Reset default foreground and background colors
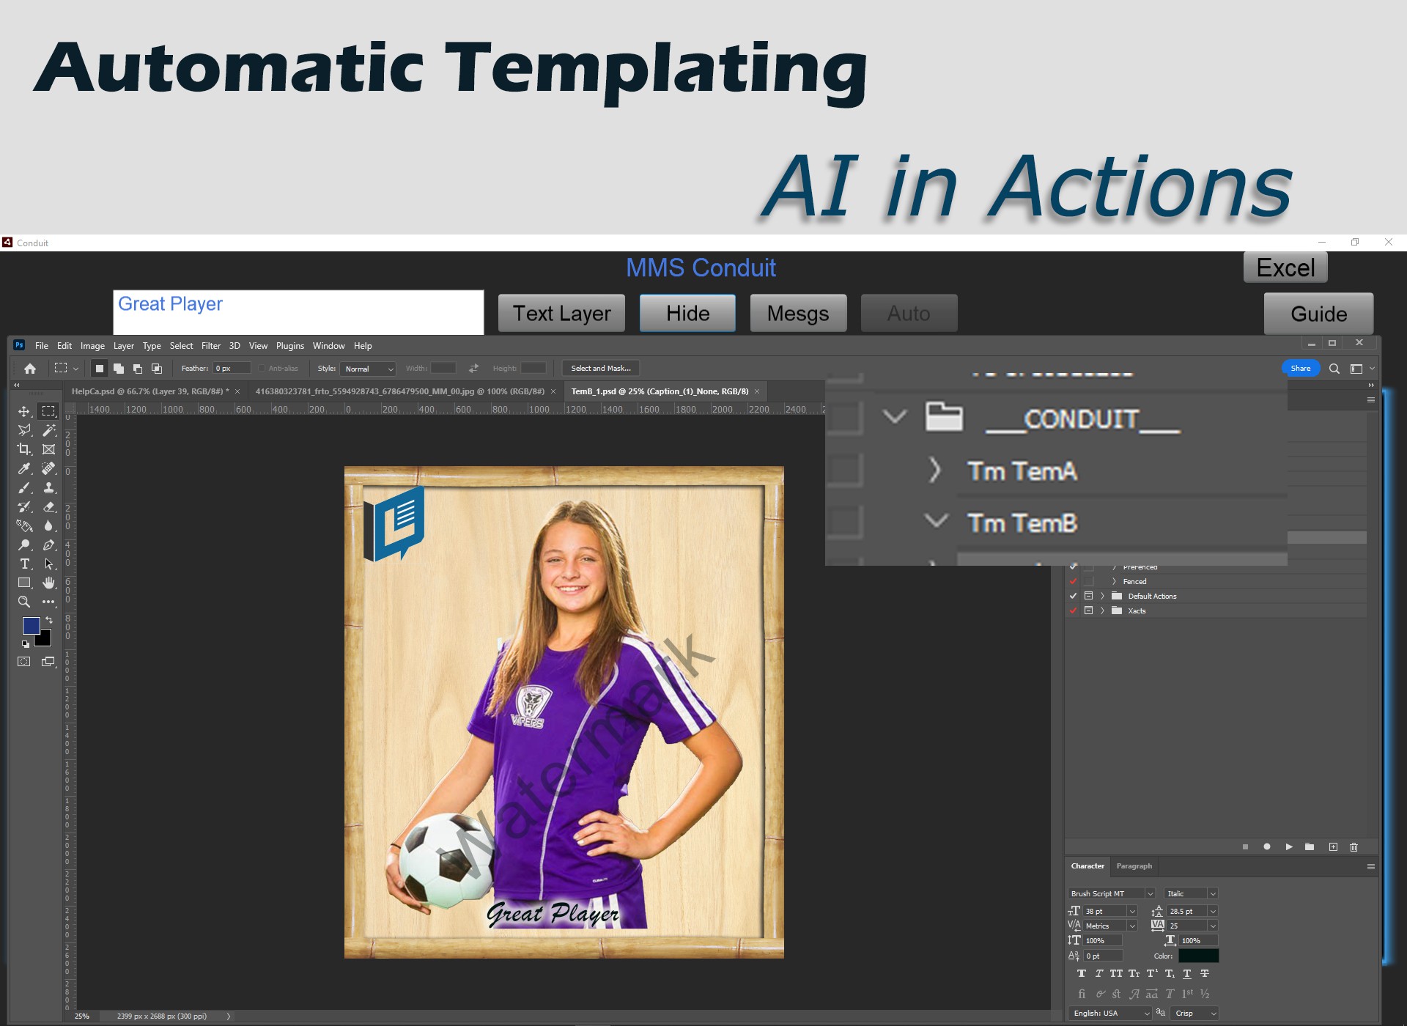This screenshot has width=1407, height=1026. click(x=26, y=644)
